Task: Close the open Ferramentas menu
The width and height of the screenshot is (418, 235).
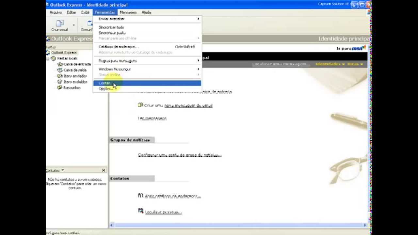Action: pyautogui.click(x=105, y=12)
